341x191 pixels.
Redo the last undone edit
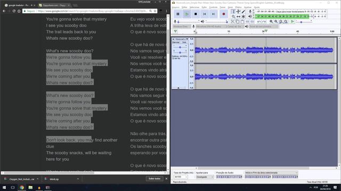264,21
